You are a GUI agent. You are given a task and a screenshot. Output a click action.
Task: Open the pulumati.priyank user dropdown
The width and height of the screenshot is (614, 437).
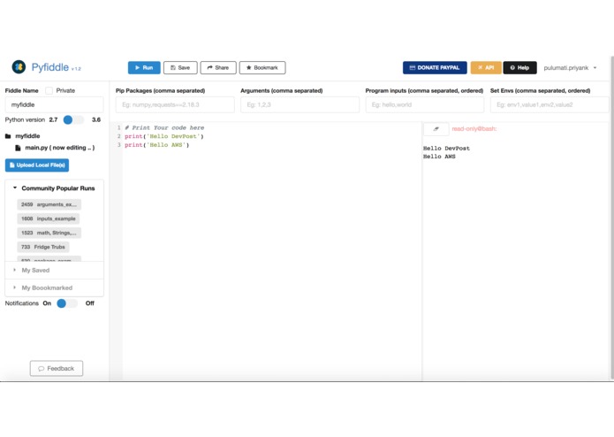(570, 68)
